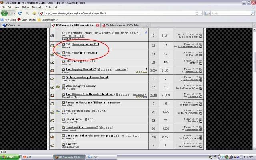The image size is (256, 160).
Task: Click the status bar text Done
Action: [x=4, y=152]
